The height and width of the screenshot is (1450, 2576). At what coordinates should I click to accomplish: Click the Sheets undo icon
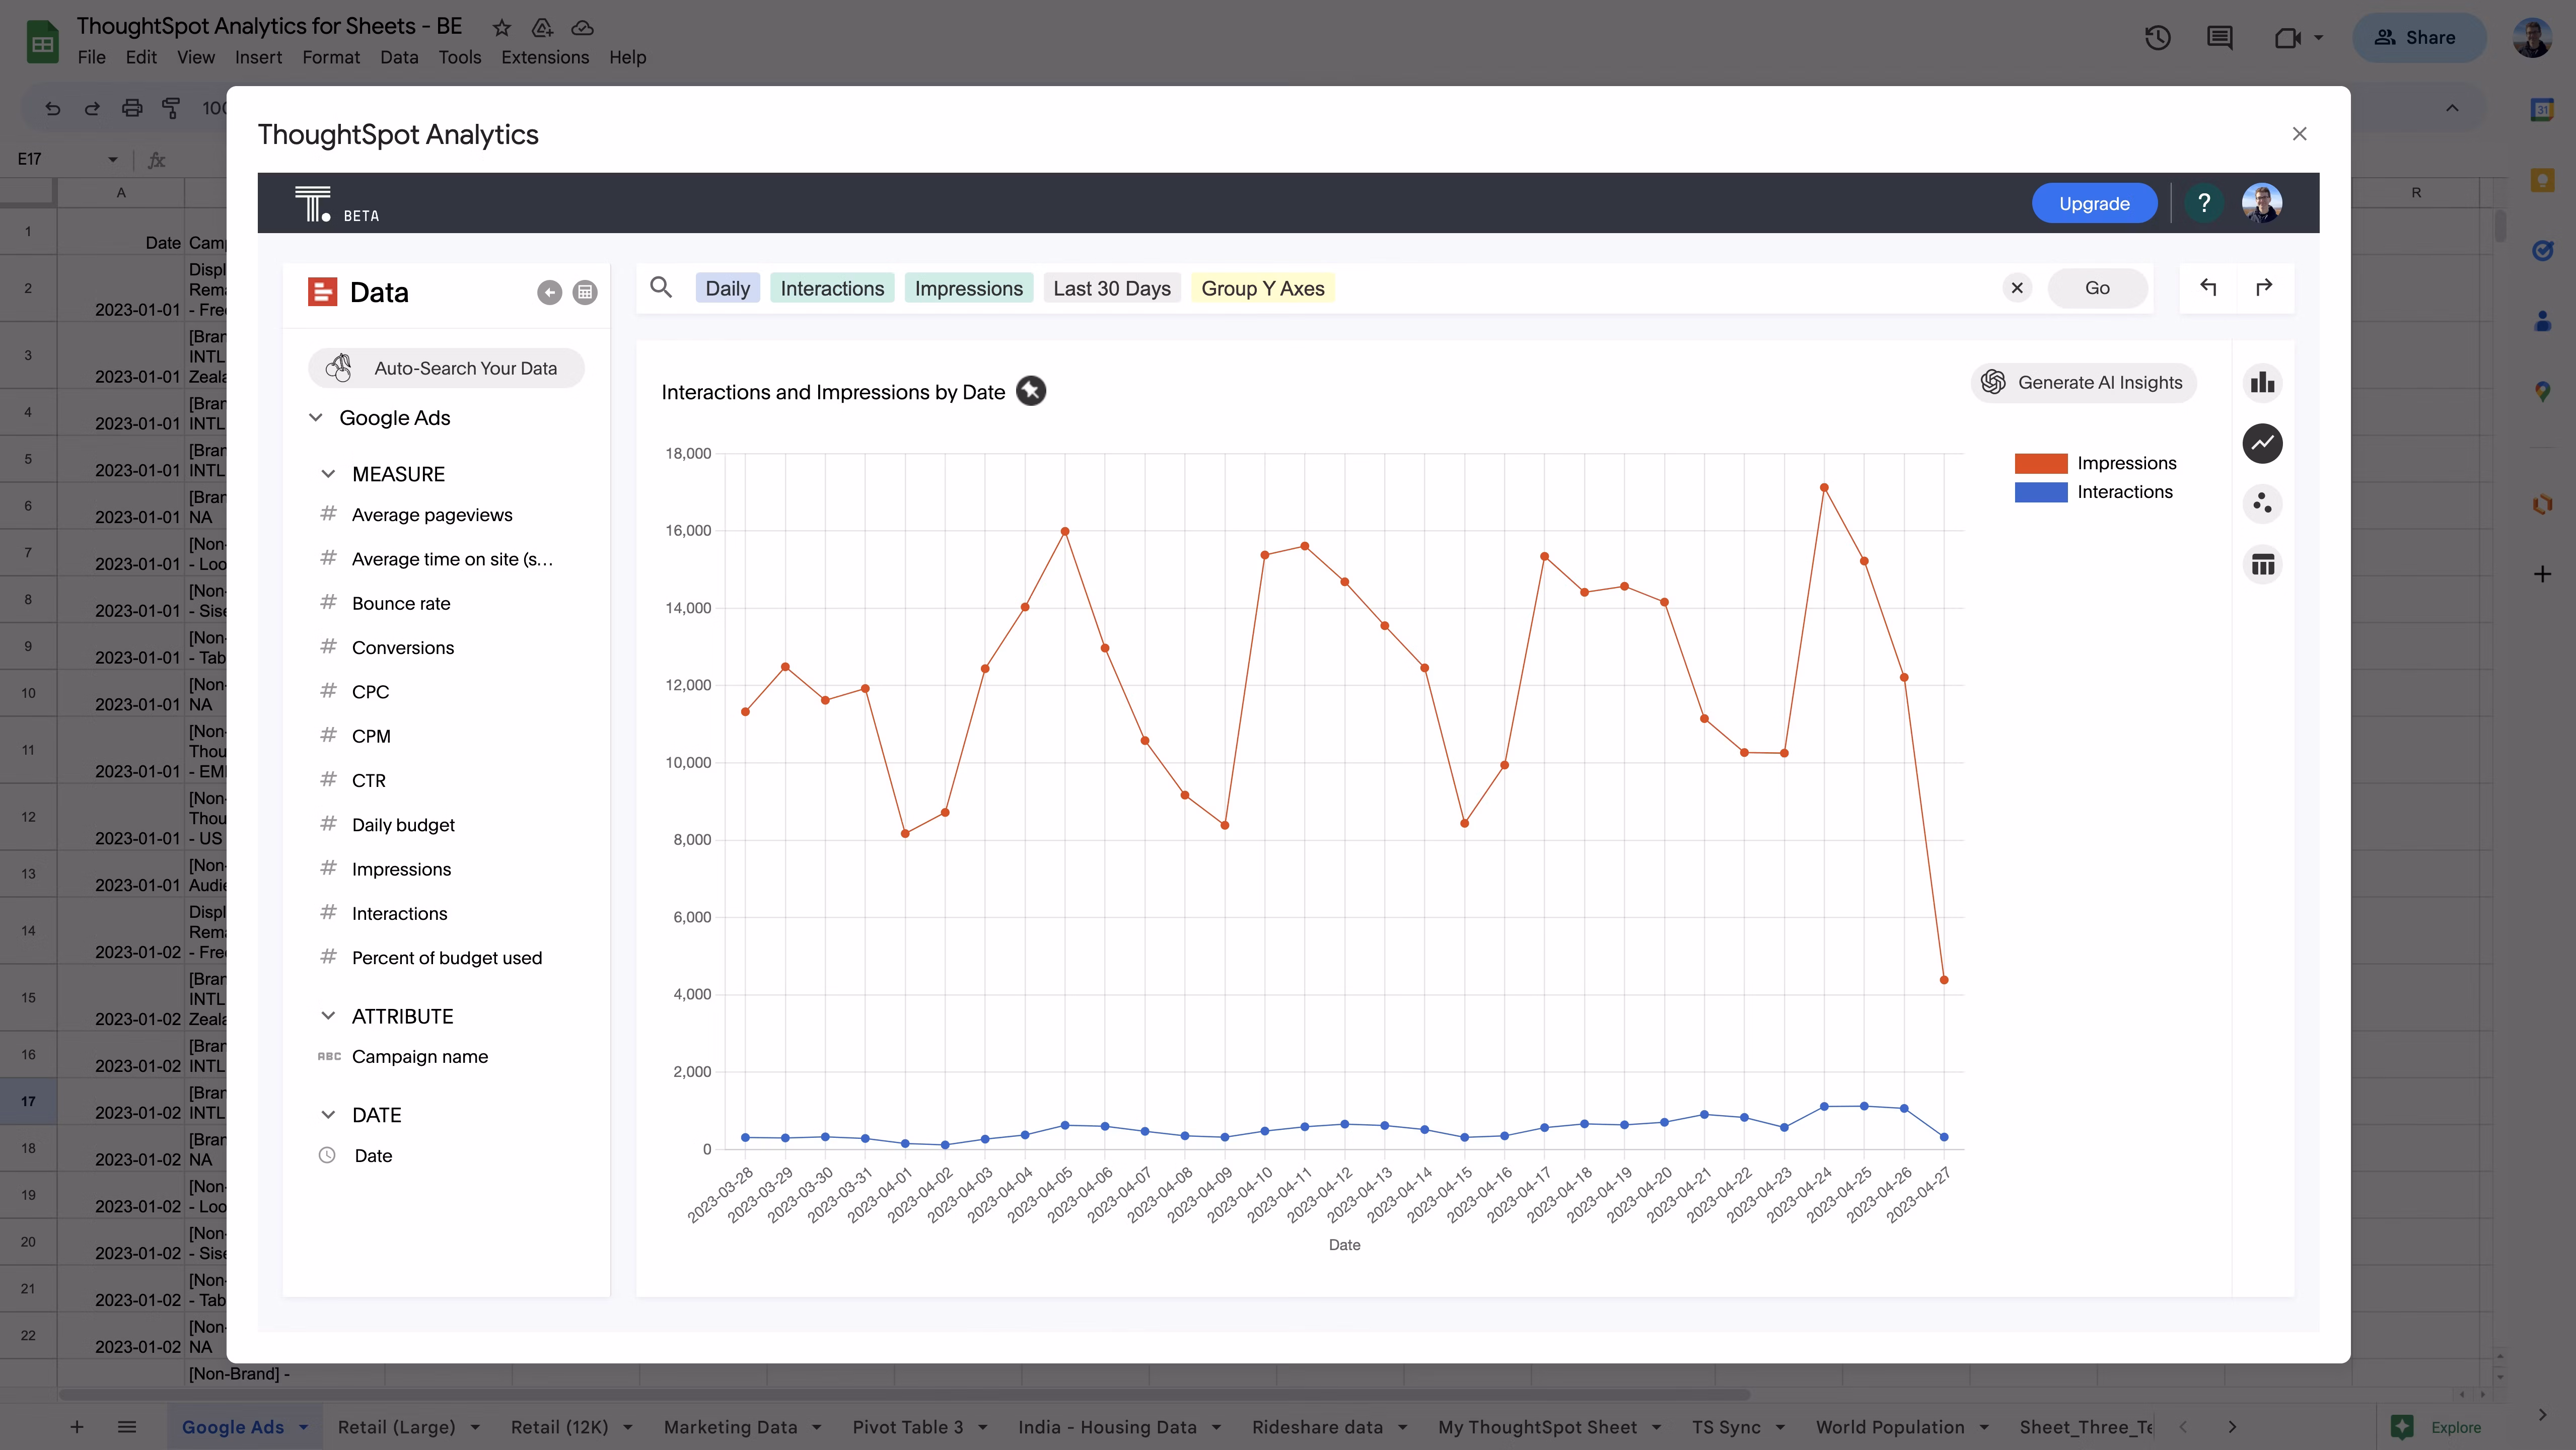(x=53, y=108)
